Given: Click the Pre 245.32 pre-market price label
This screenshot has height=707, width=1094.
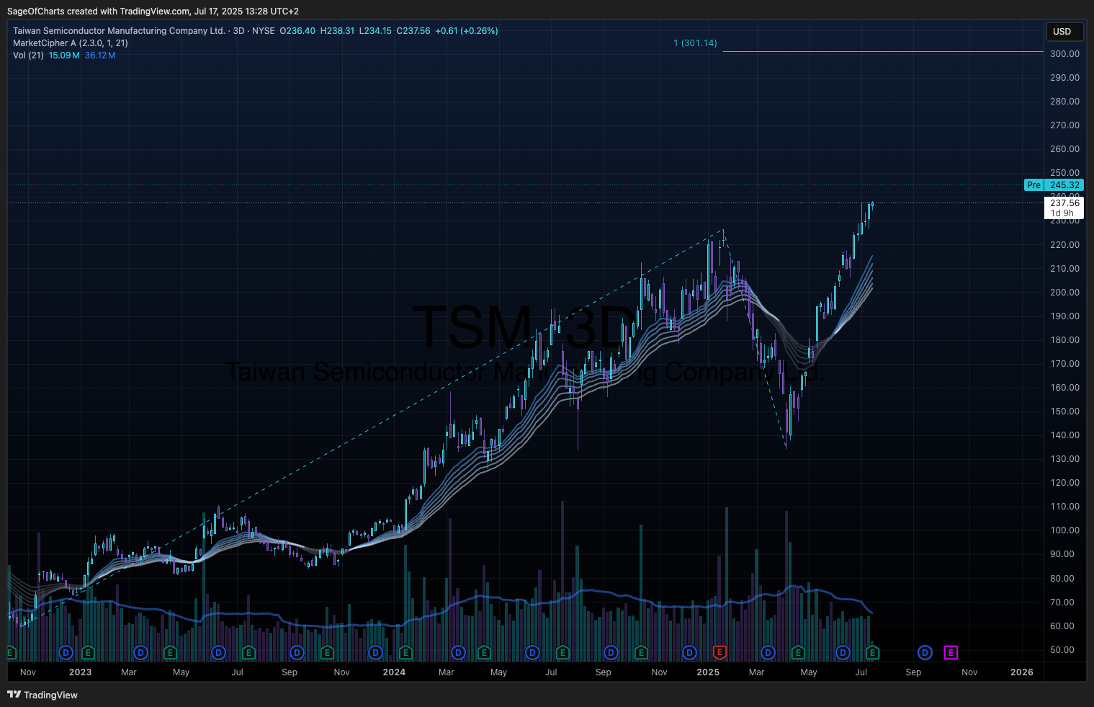Looking at the screenshot, I should pos(1054,185).
